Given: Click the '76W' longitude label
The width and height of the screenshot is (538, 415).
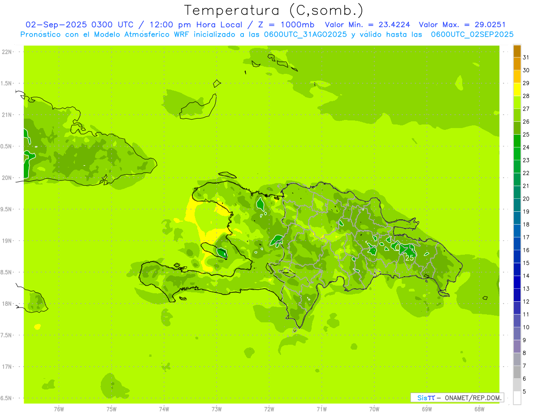Looking at the screenshot, I should click(59, 409).
